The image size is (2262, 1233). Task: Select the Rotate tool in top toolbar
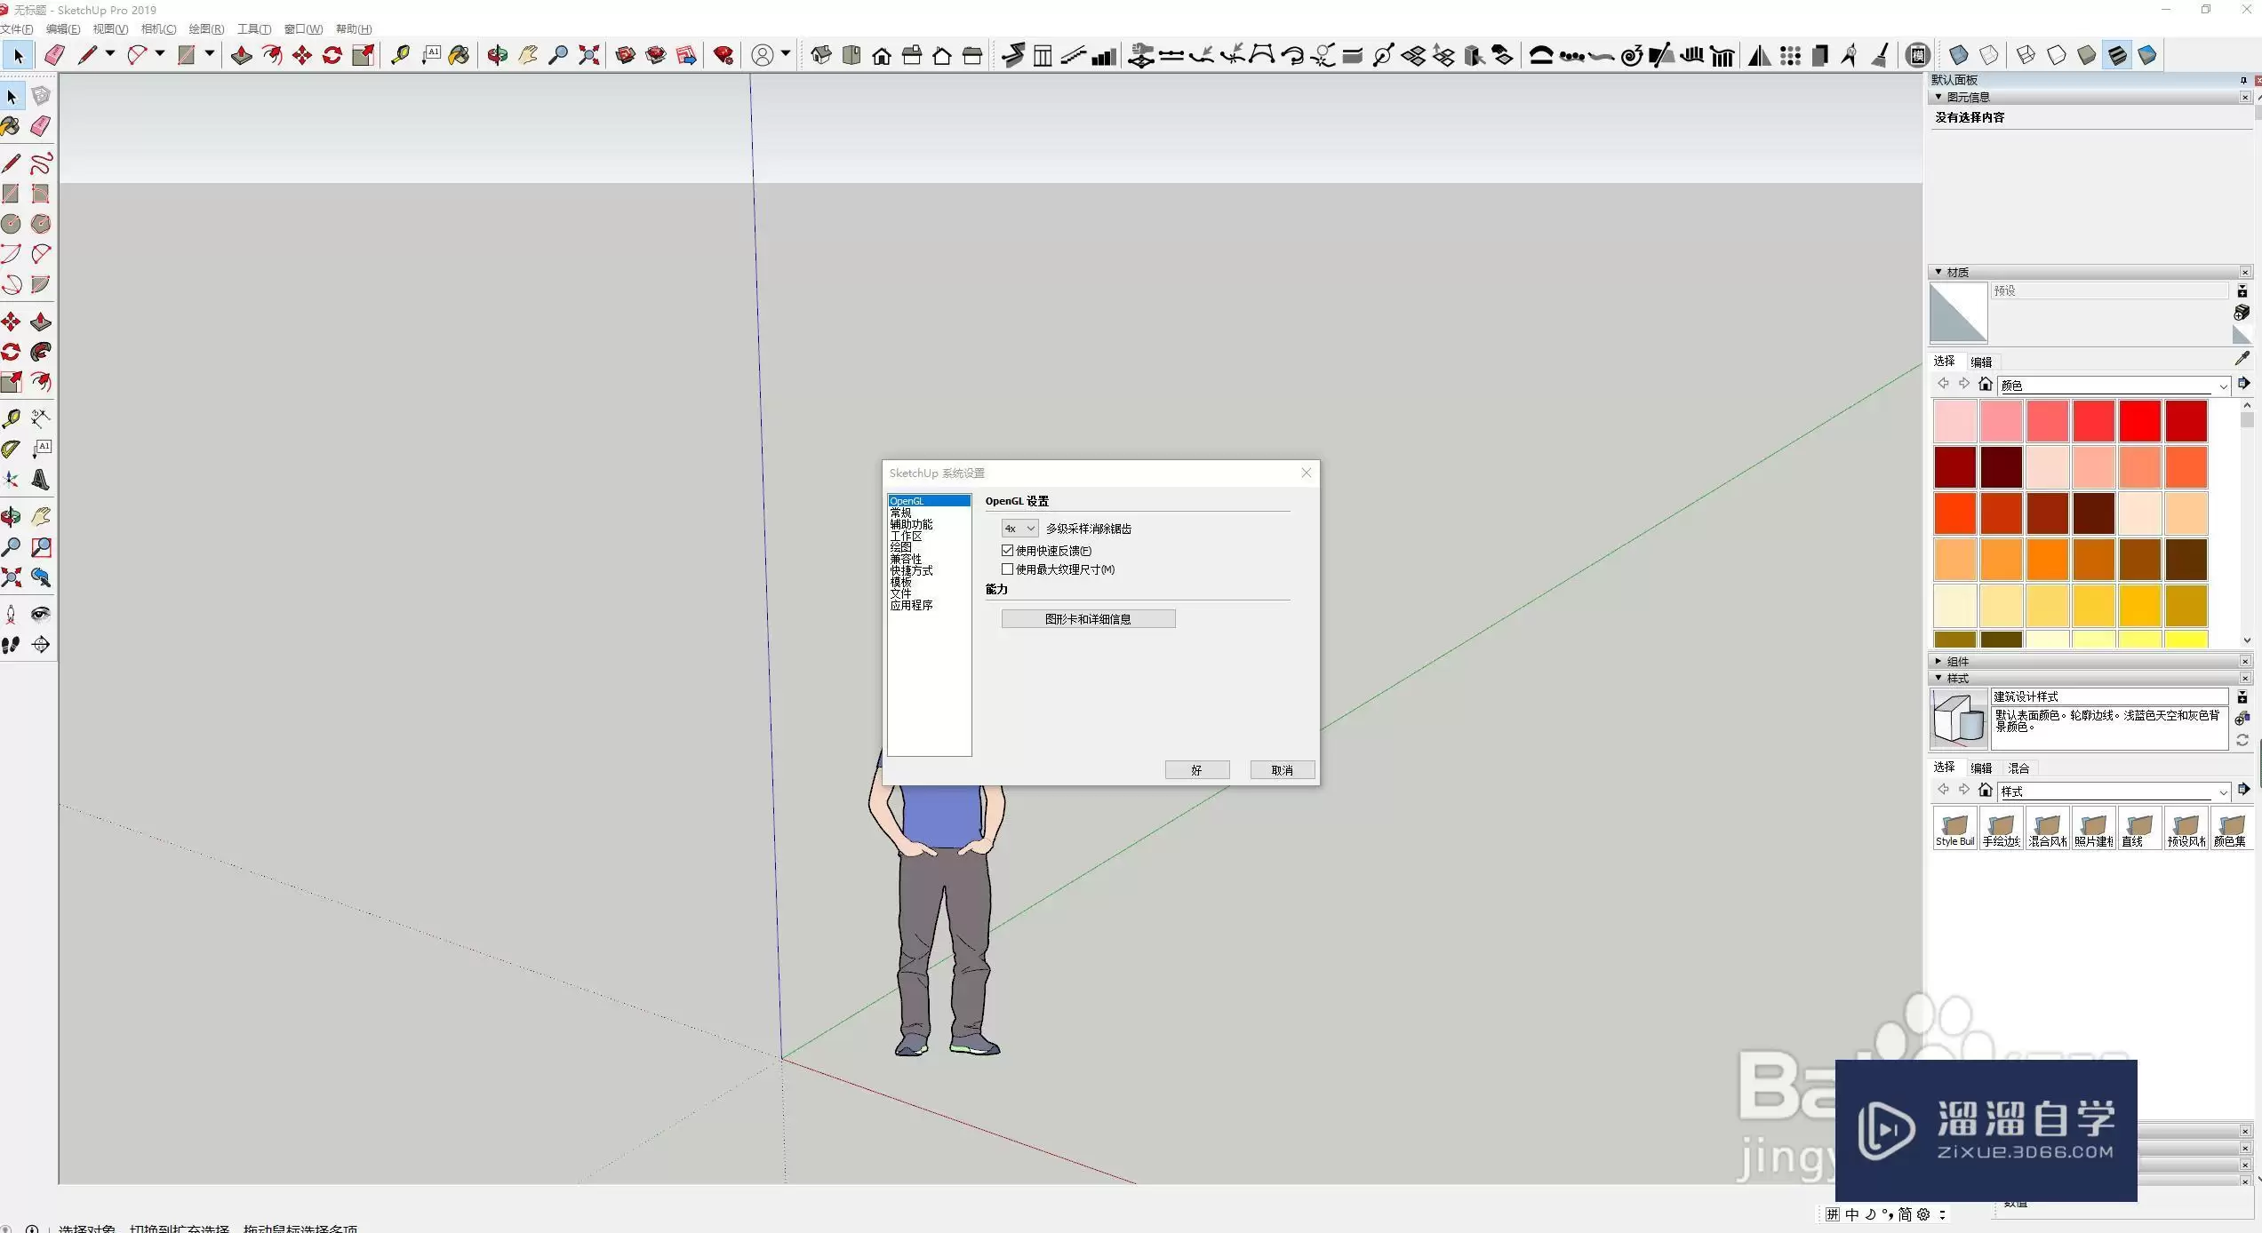point(332,56)
